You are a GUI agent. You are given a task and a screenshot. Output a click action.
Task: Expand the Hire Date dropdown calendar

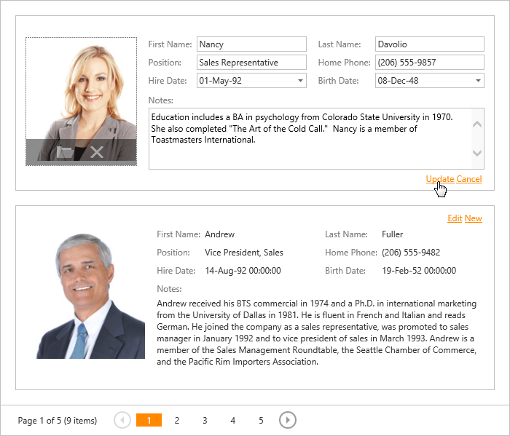point(300,81)
